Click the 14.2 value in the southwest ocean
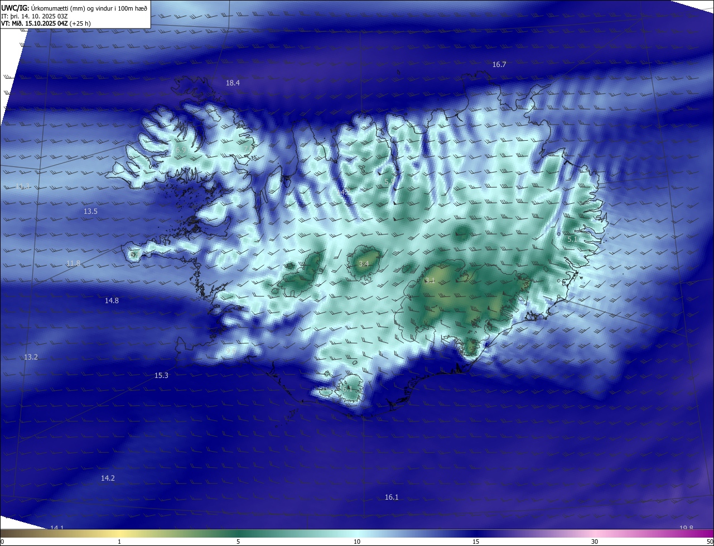Viewport: 714px width, 546px height. click(x=108, y=478)
